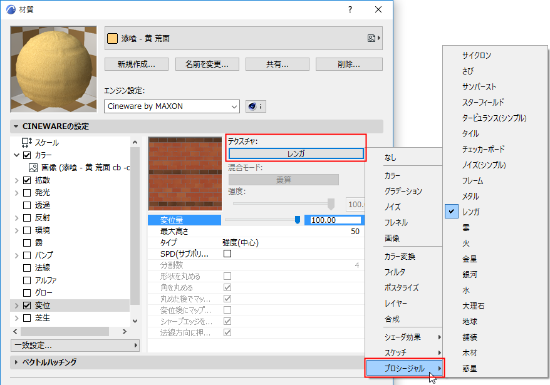Choose カラー変換 from the texture menu

(404, 256)
